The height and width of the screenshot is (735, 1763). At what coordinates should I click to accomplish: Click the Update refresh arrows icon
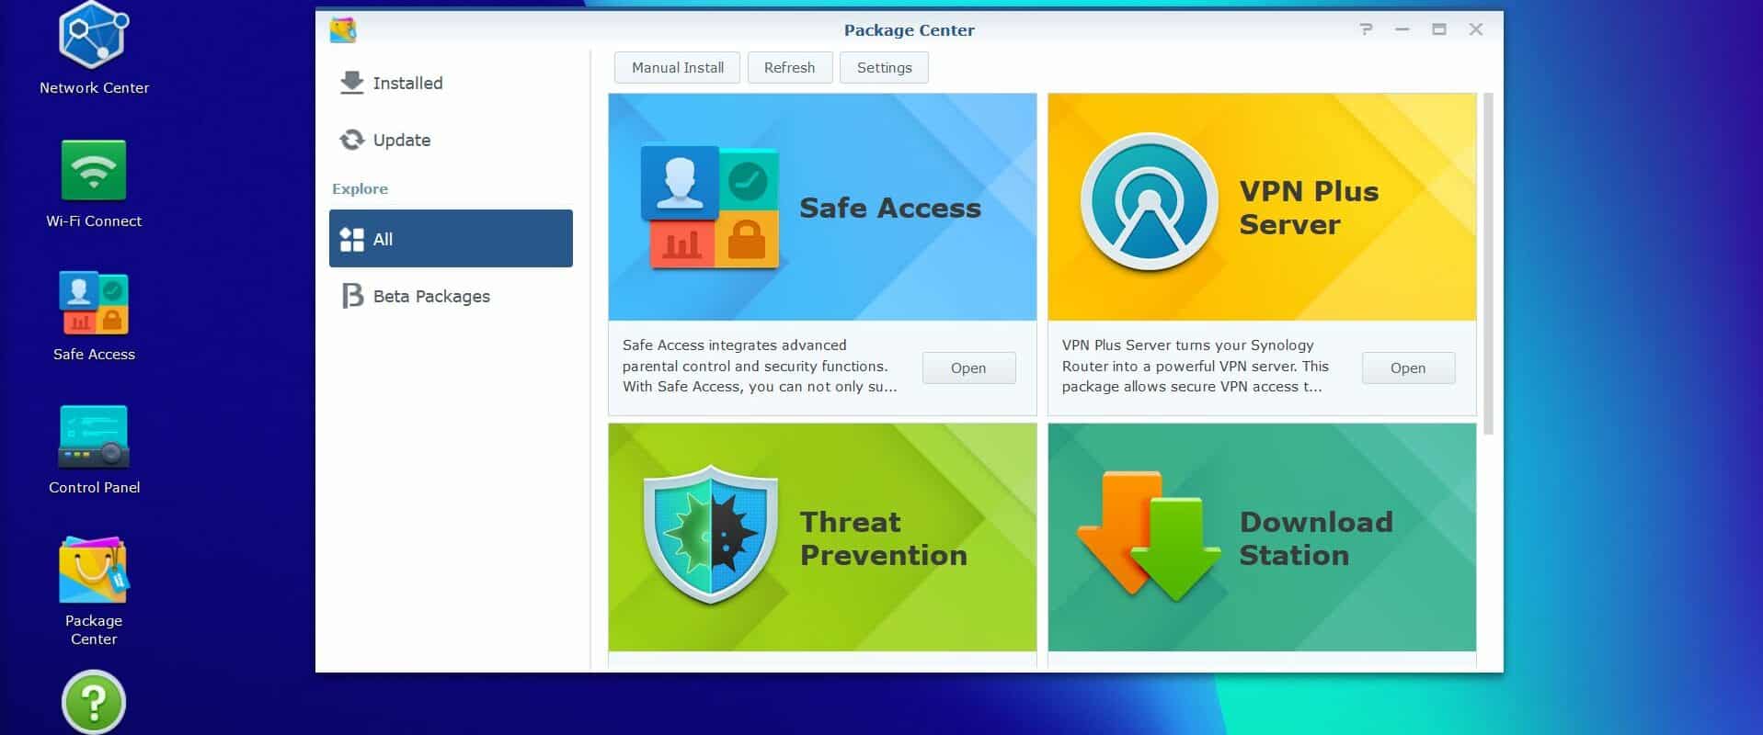[351, 140]
